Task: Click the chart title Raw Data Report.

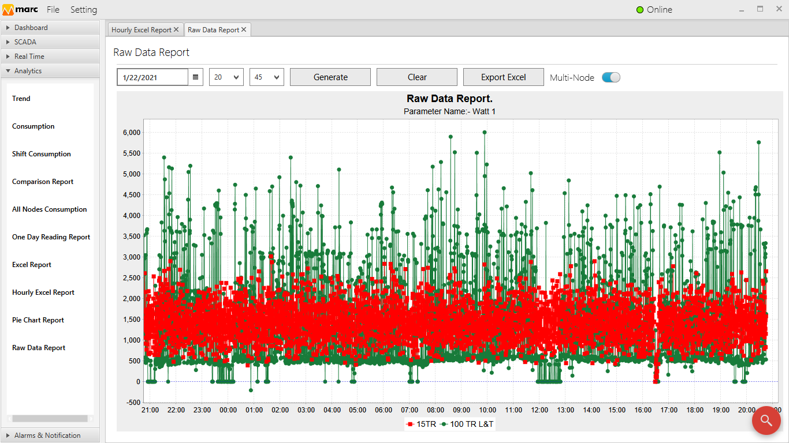Action: click(x=449, y=99)
